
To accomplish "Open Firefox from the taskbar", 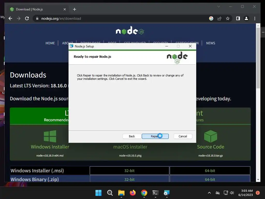I will (133, 193).
